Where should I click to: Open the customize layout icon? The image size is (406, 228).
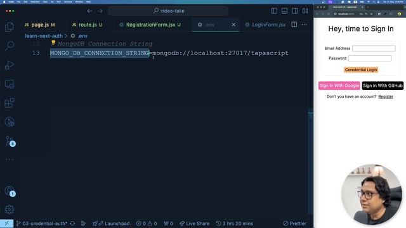305,11
